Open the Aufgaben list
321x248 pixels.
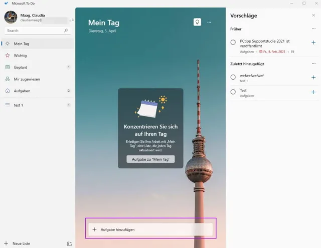pyautogui.click(x=22, y=91)
